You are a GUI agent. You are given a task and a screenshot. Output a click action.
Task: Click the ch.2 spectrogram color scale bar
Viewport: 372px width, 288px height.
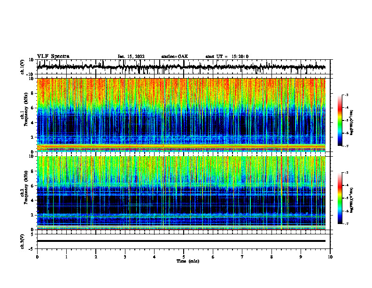click(x=340, y=198)
